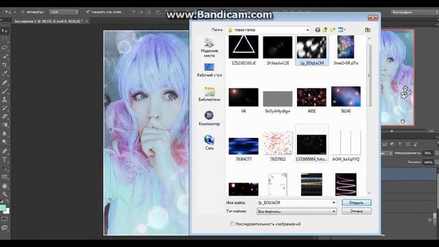Open the Имя файла dropdown arrow
This screenshot has width=439, height=247.
pyautogui.click(x=333, y=202)
